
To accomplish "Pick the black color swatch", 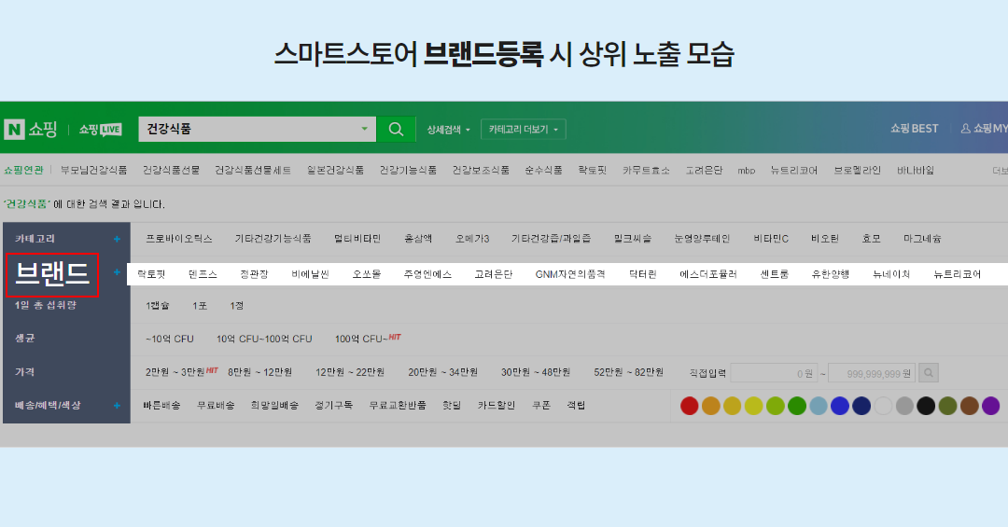I will point(926,406).
